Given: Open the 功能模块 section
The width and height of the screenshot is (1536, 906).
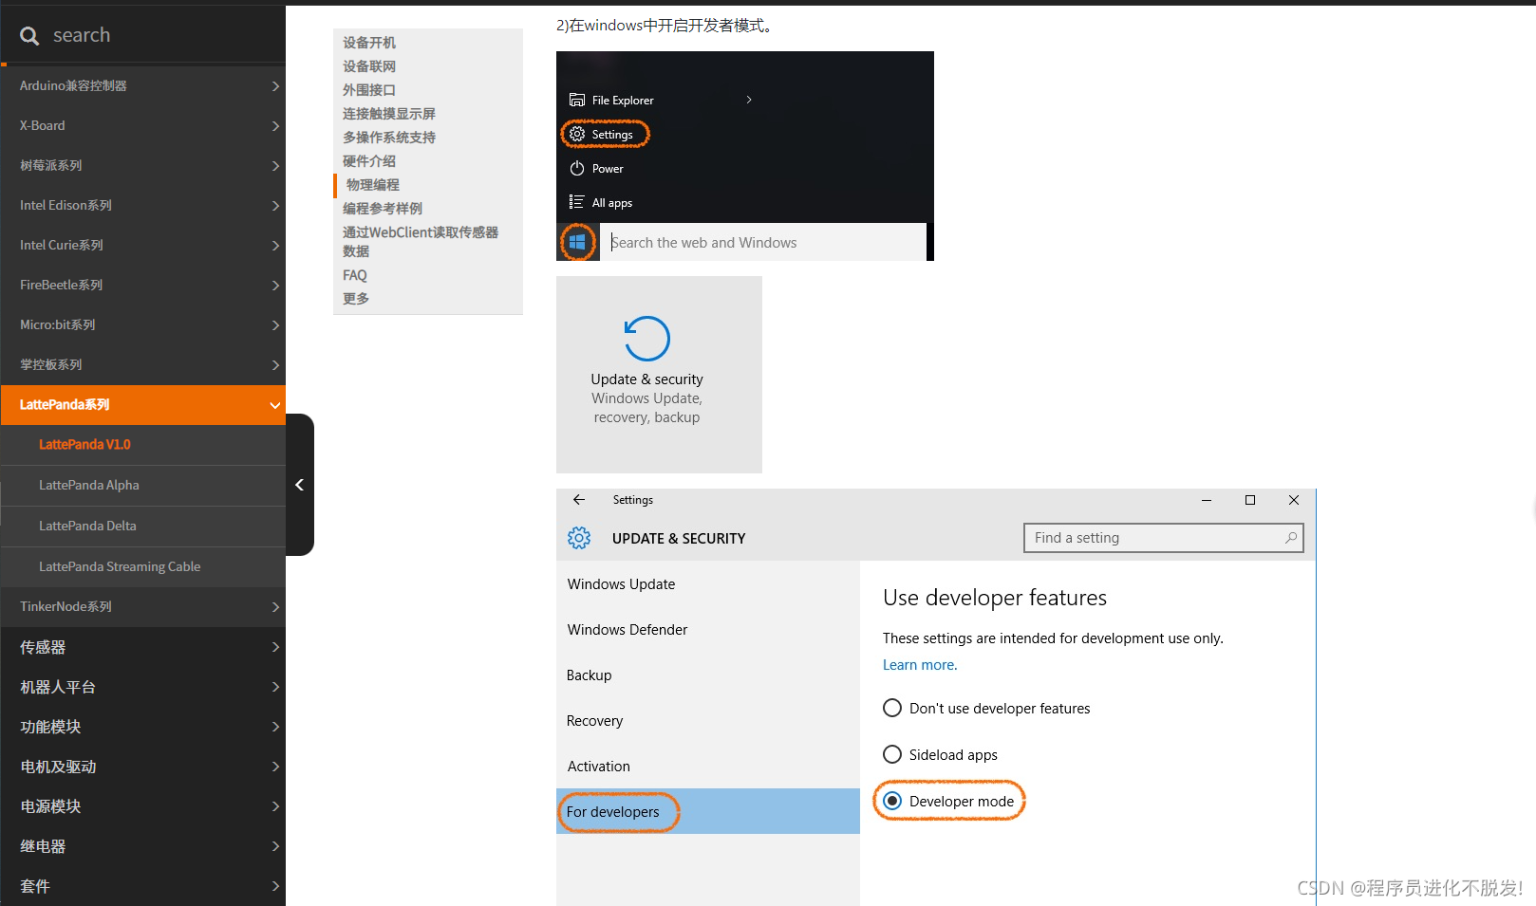Looking at the screenshot, I should (x=142, y=727).
